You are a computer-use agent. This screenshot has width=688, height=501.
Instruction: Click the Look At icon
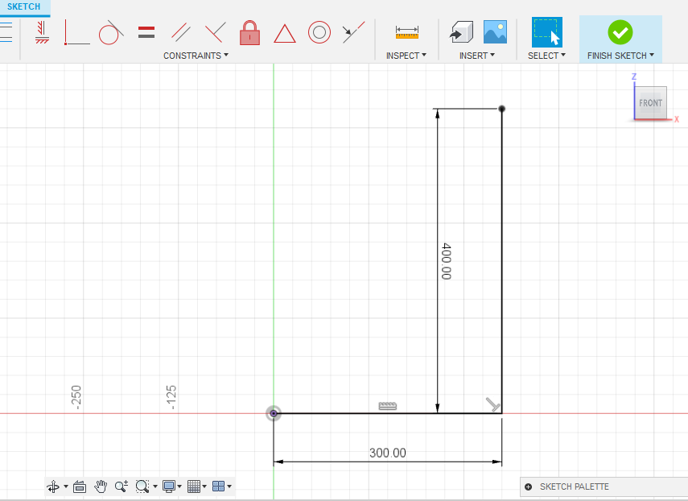80,487
